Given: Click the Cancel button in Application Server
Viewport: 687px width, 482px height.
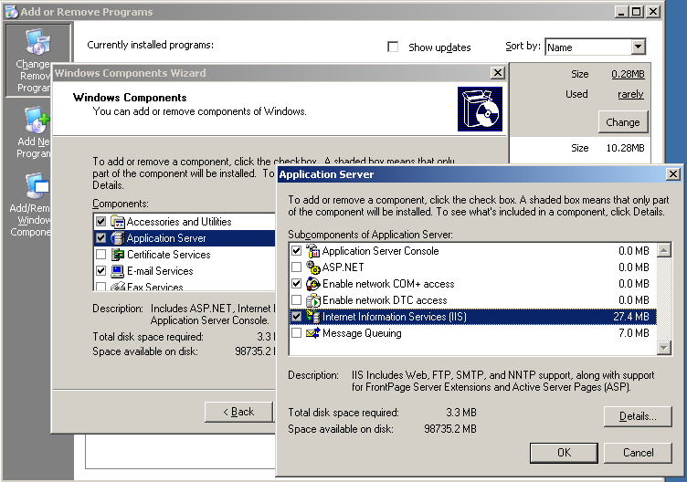Looking at the screenshot, I should point(638,452).
